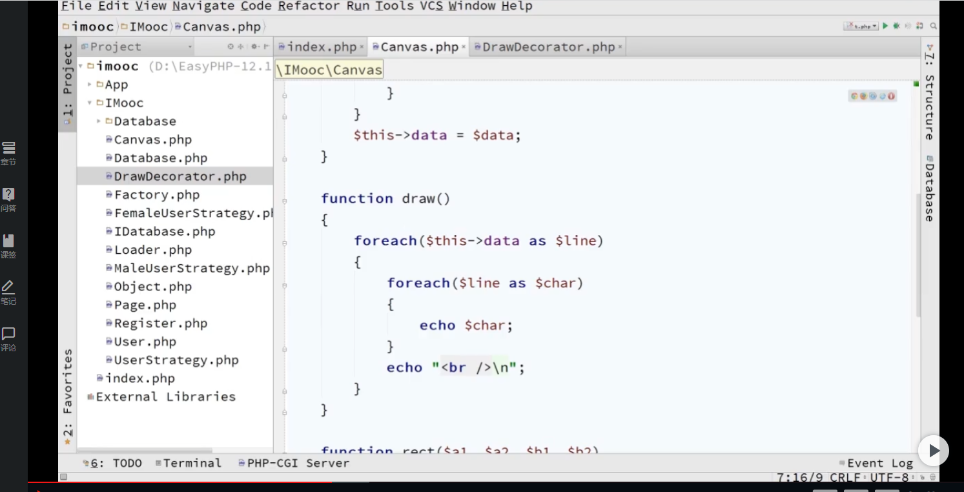Open the Navigate menu

pyautogui.click(x=203, y=6)
